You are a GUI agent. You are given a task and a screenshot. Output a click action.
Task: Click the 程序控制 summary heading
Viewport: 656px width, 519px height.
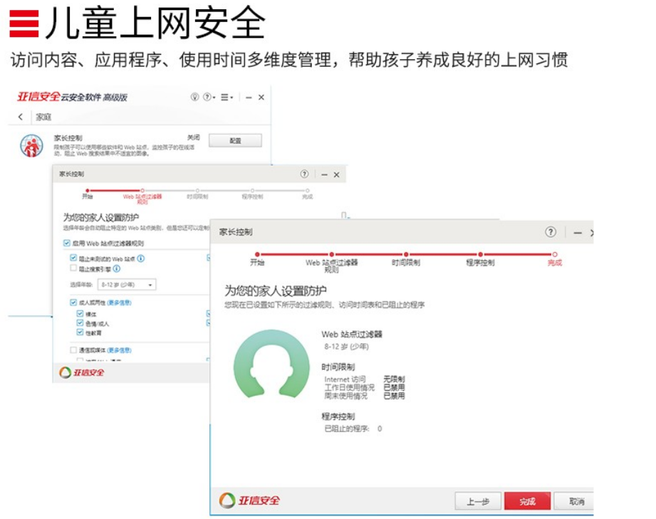pos(338,416)
